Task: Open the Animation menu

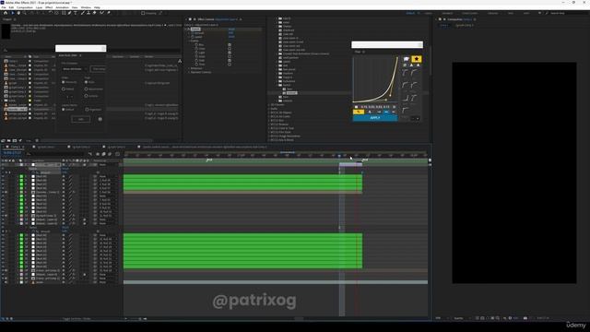Action: pyautogui.click(x=63, y=7)
